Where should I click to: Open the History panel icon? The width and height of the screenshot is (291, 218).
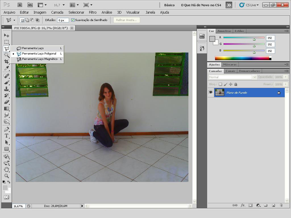pyautogui.click(x=202, y=48)
